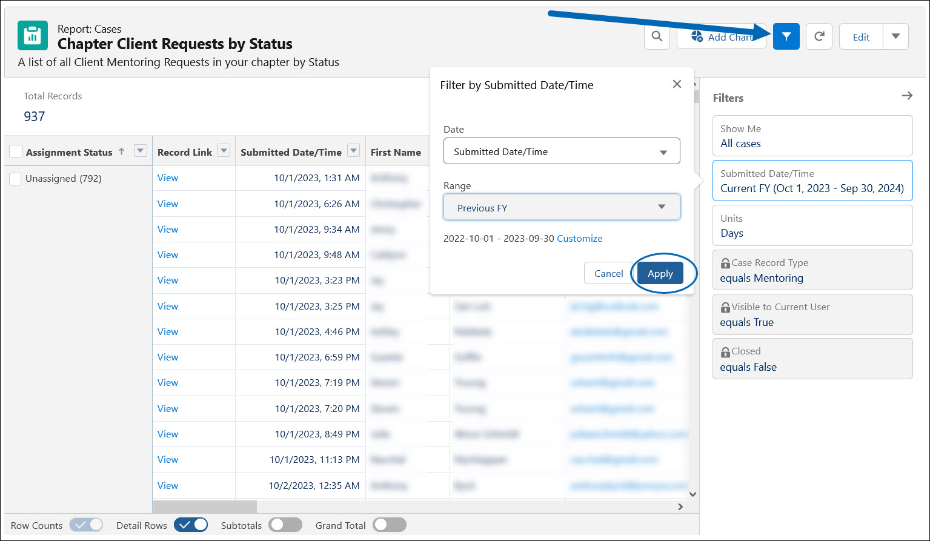Screen dimensions: 930x541
Task: Click the refresh report icon
Action: pyautogui.click(x=819, y=36)
